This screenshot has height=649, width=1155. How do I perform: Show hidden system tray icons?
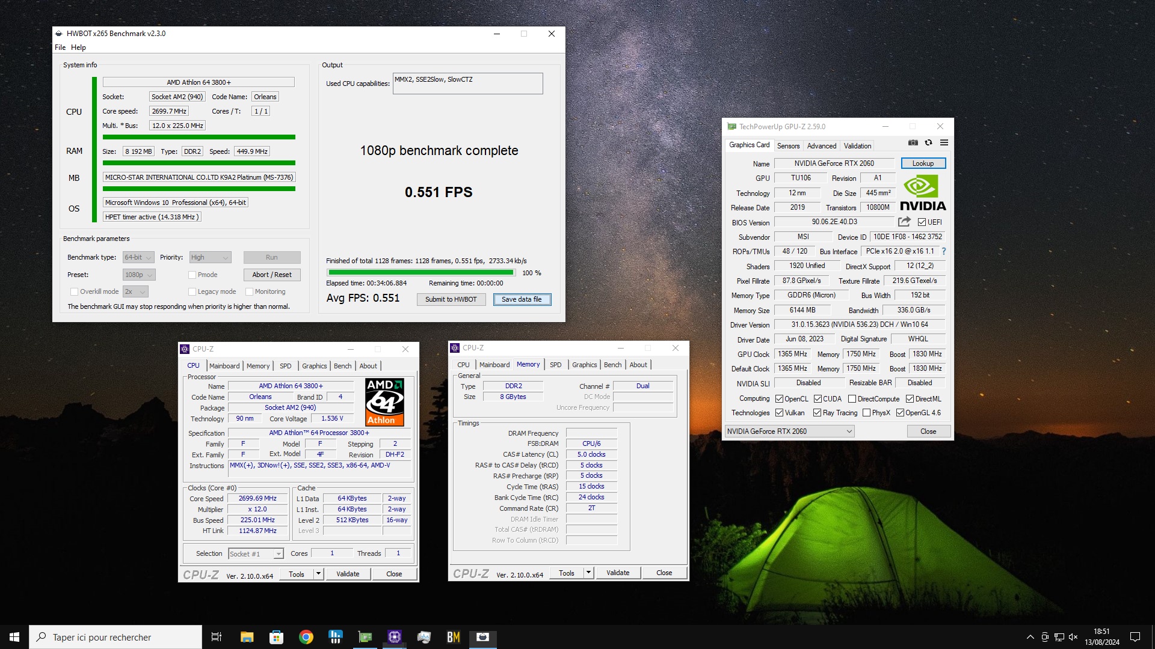point(1030,637)
